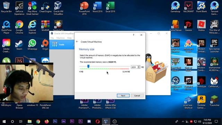
Task: Open the Oracle VM VirtualBox desktop shortcut
Action: (x=58, y=8)
